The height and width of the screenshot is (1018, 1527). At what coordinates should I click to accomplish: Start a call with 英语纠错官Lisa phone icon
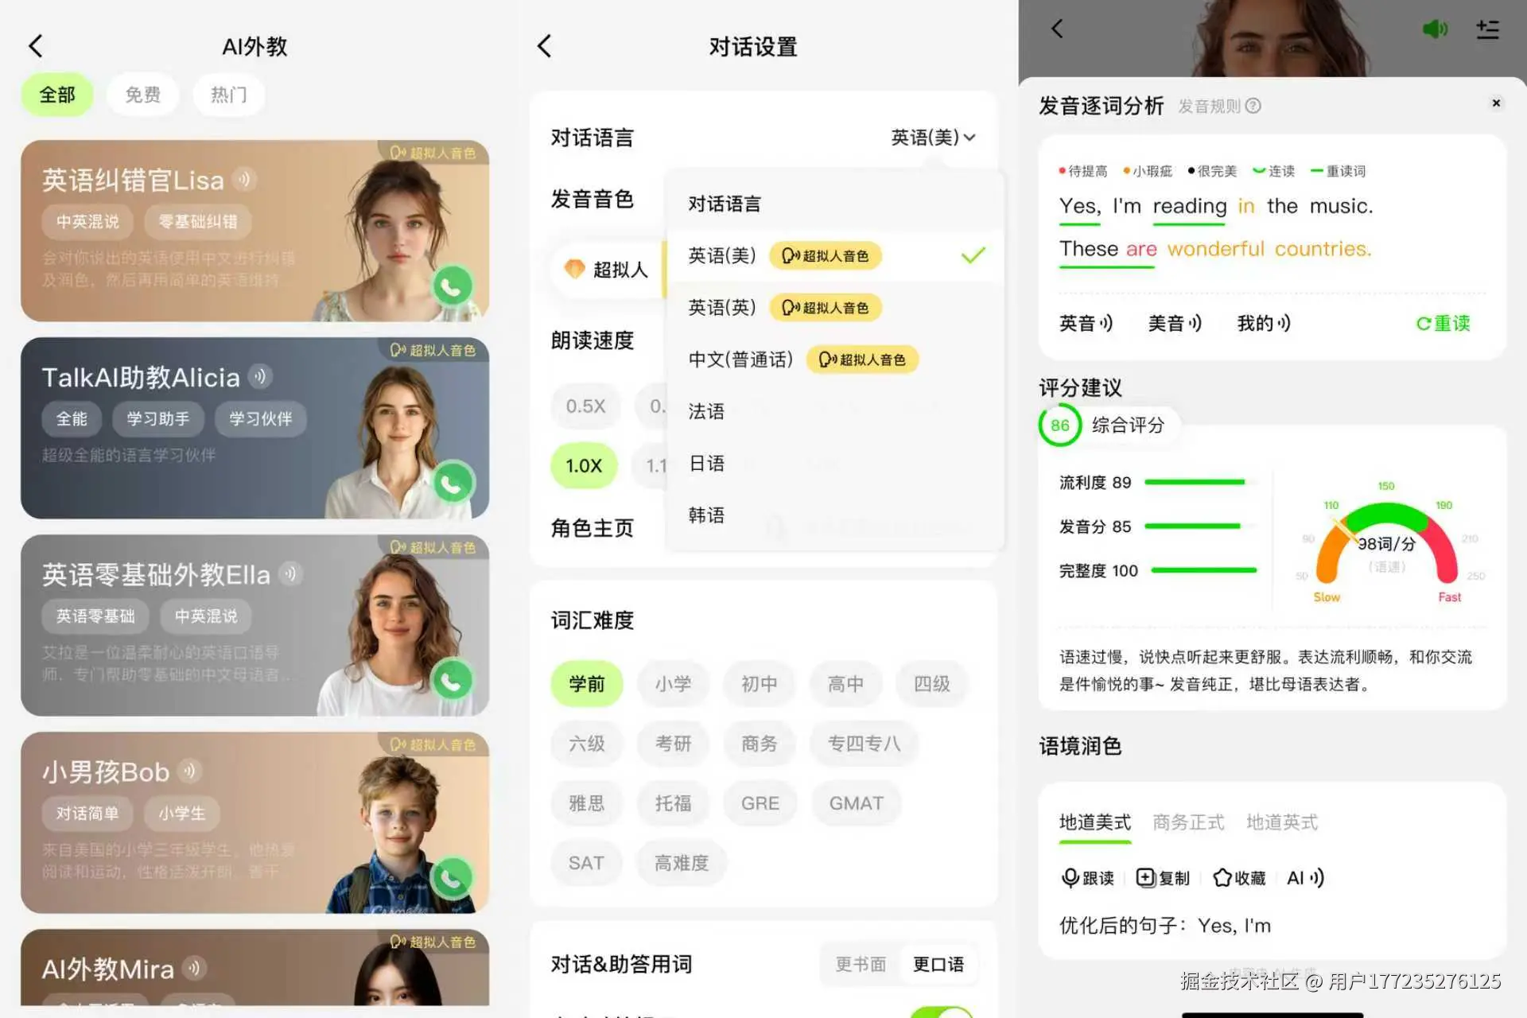452,285
